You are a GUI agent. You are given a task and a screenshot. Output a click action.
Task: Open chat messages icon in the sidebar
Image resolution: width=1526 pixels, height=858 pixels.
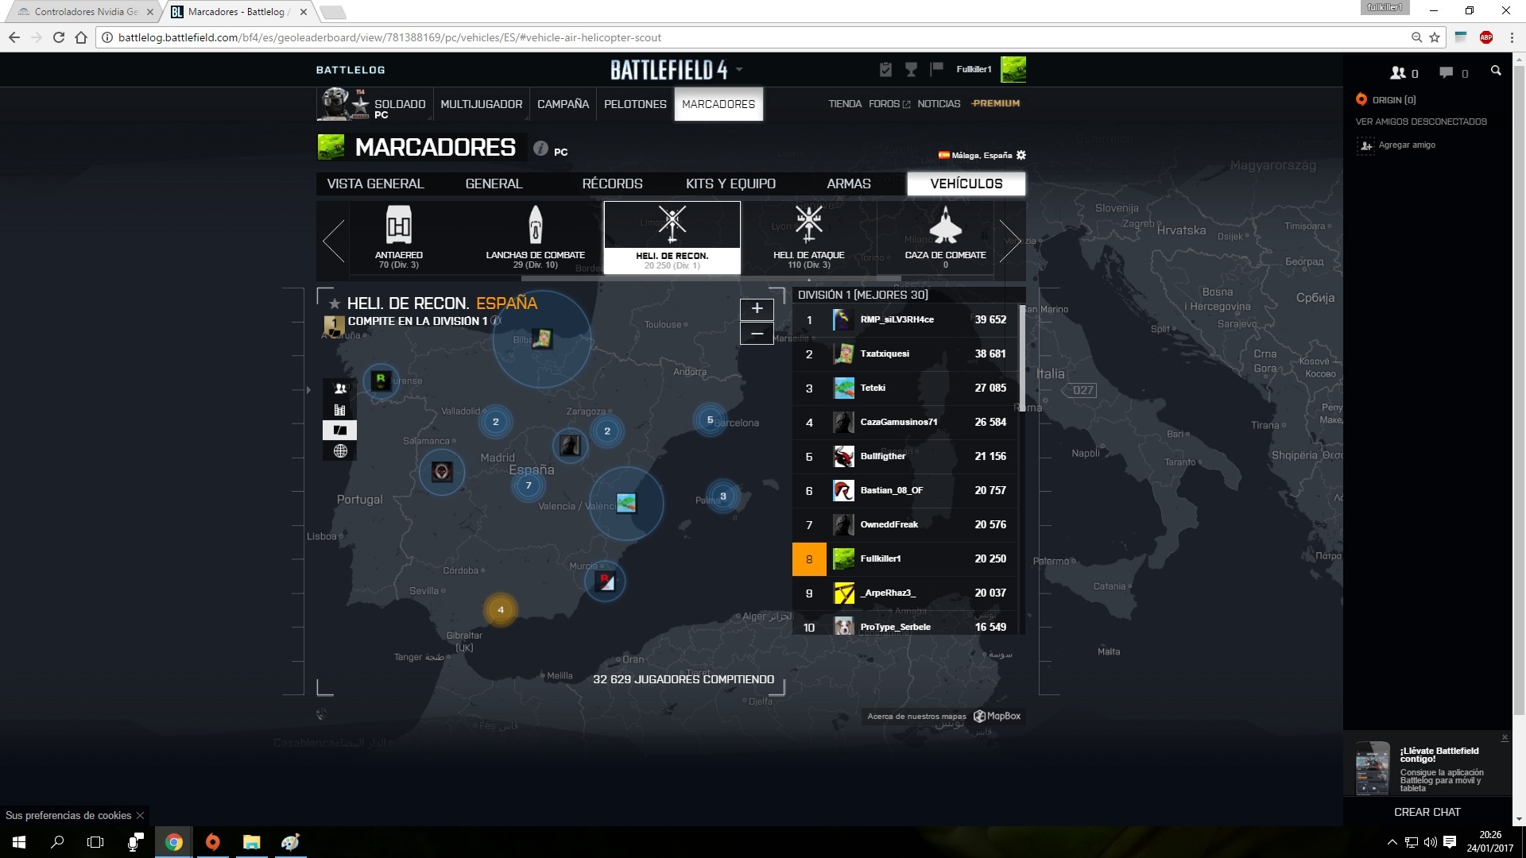pyautogui.click(x=1446, y=73)
